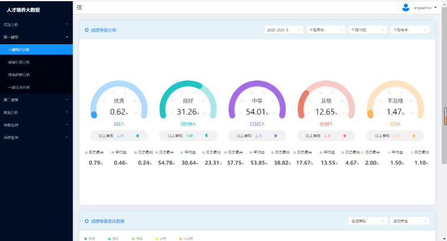The width and height of the screenshot is (447, 241).
Task: Toggle the orange 不及格 legend in trend chart
Action: click(186, 239)
